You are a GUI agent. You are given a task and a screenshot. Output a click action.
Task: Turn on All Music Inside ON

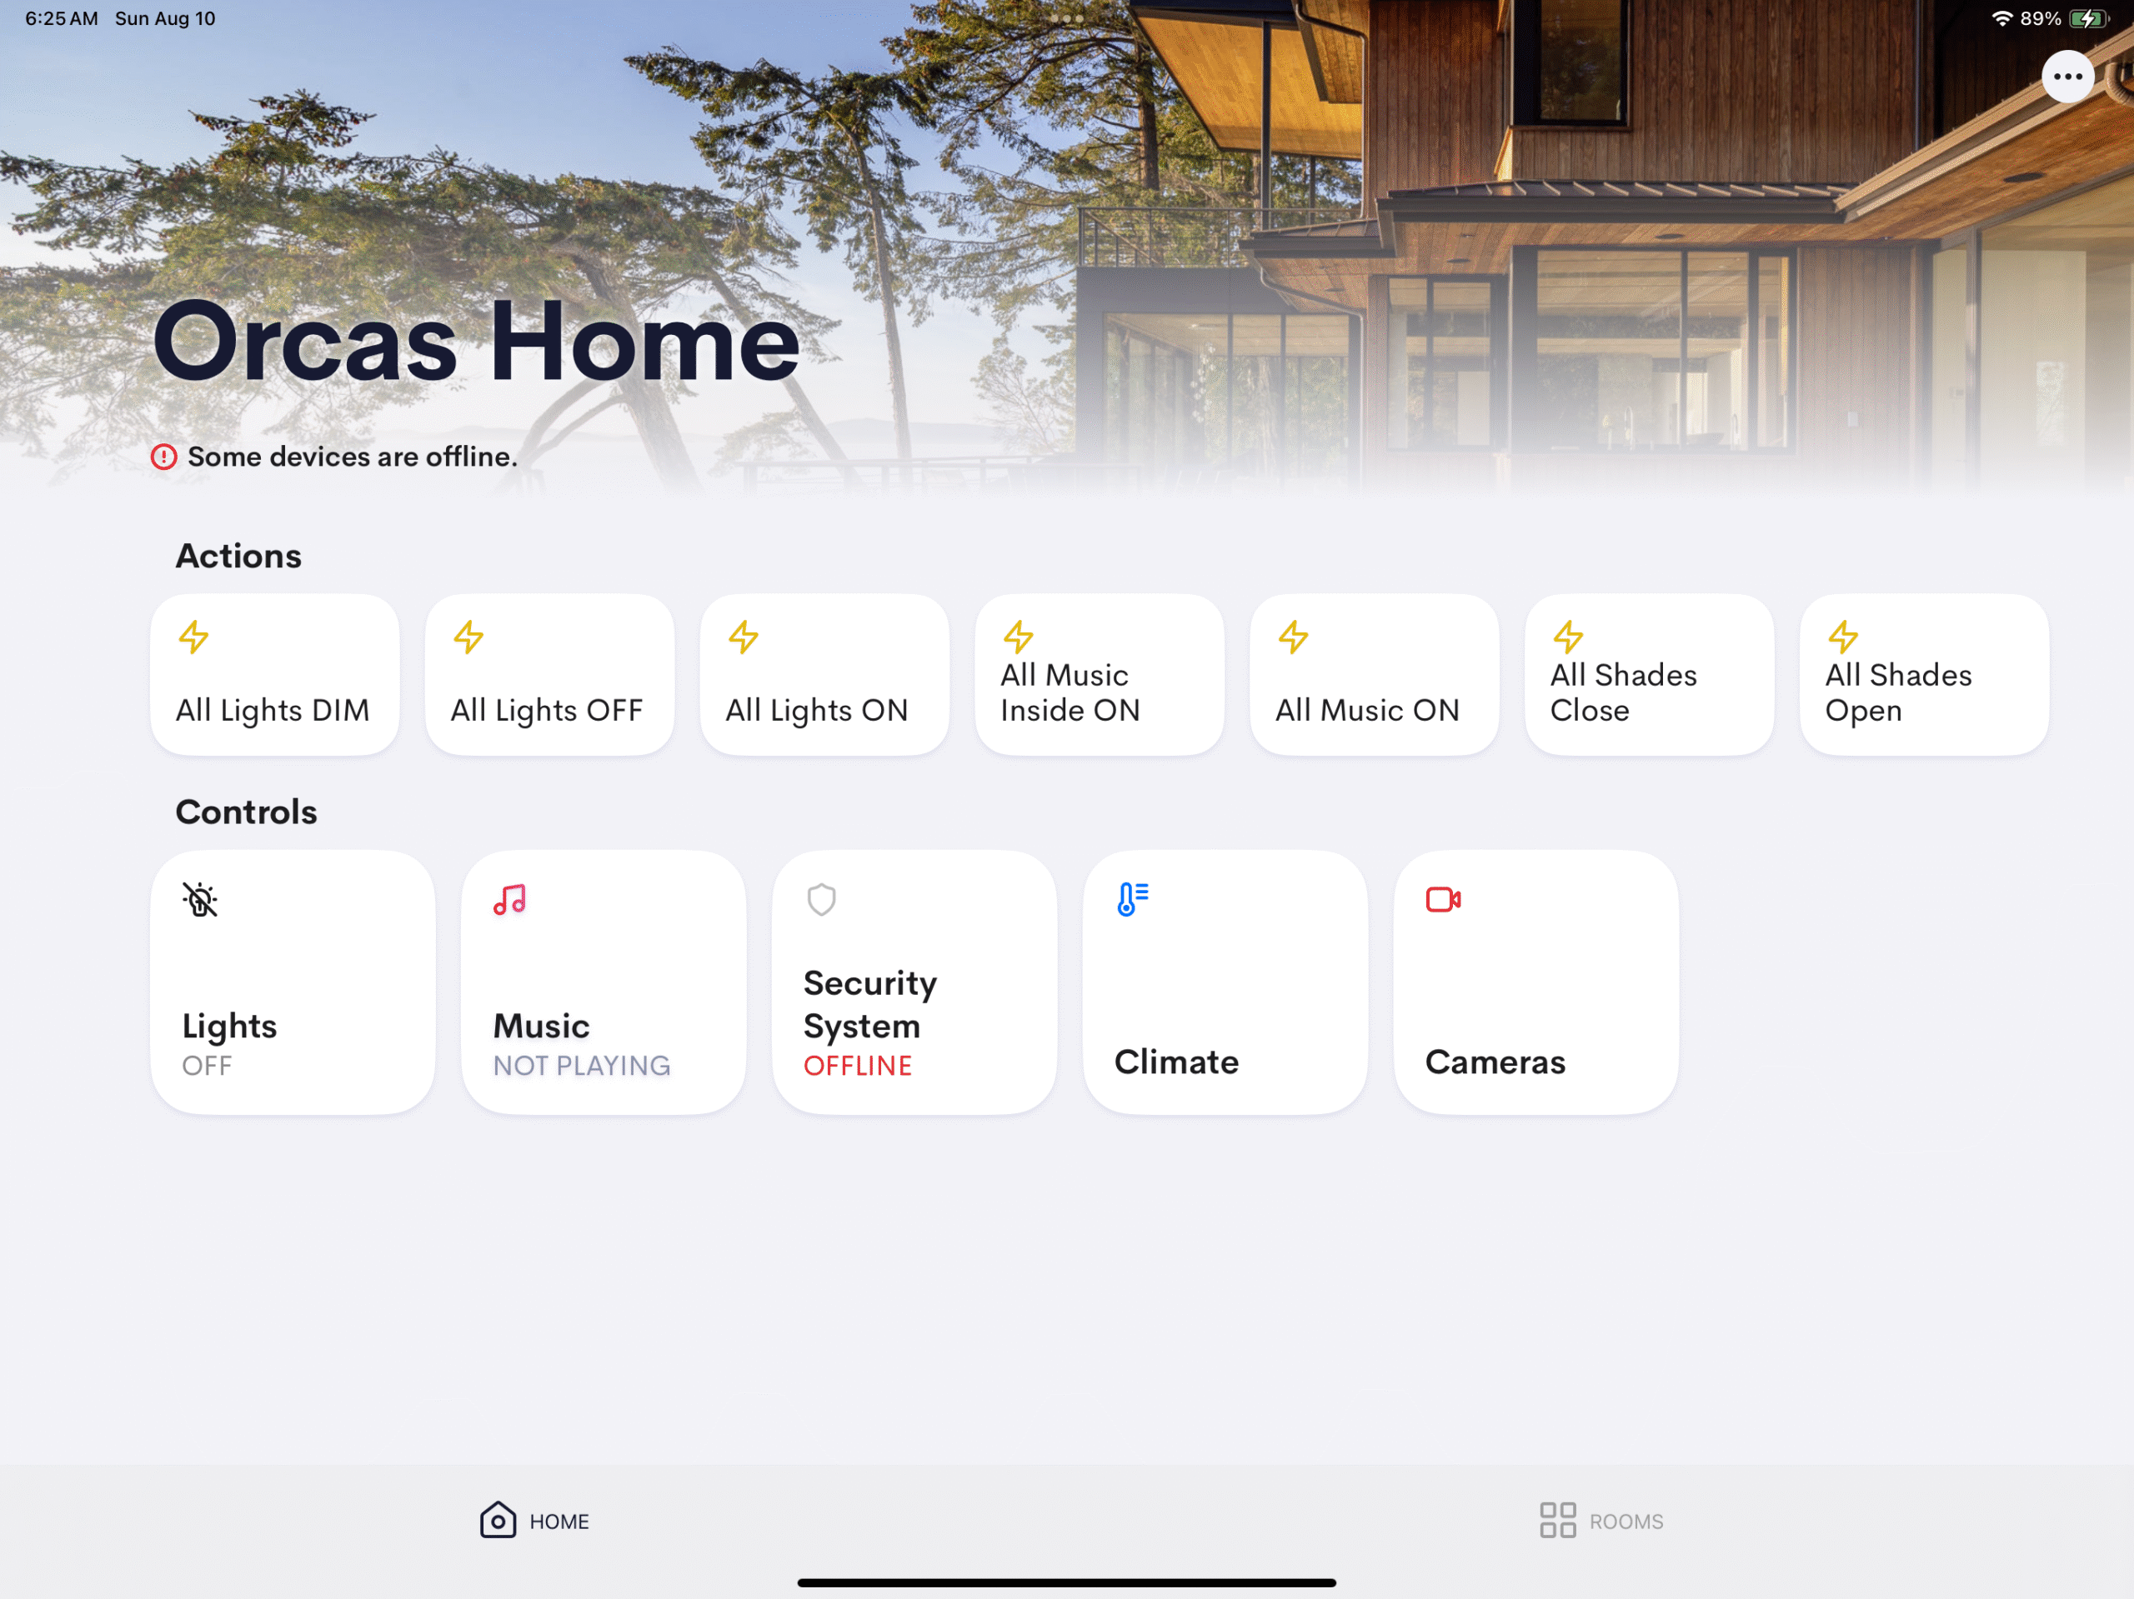[x=1100, y=675]
